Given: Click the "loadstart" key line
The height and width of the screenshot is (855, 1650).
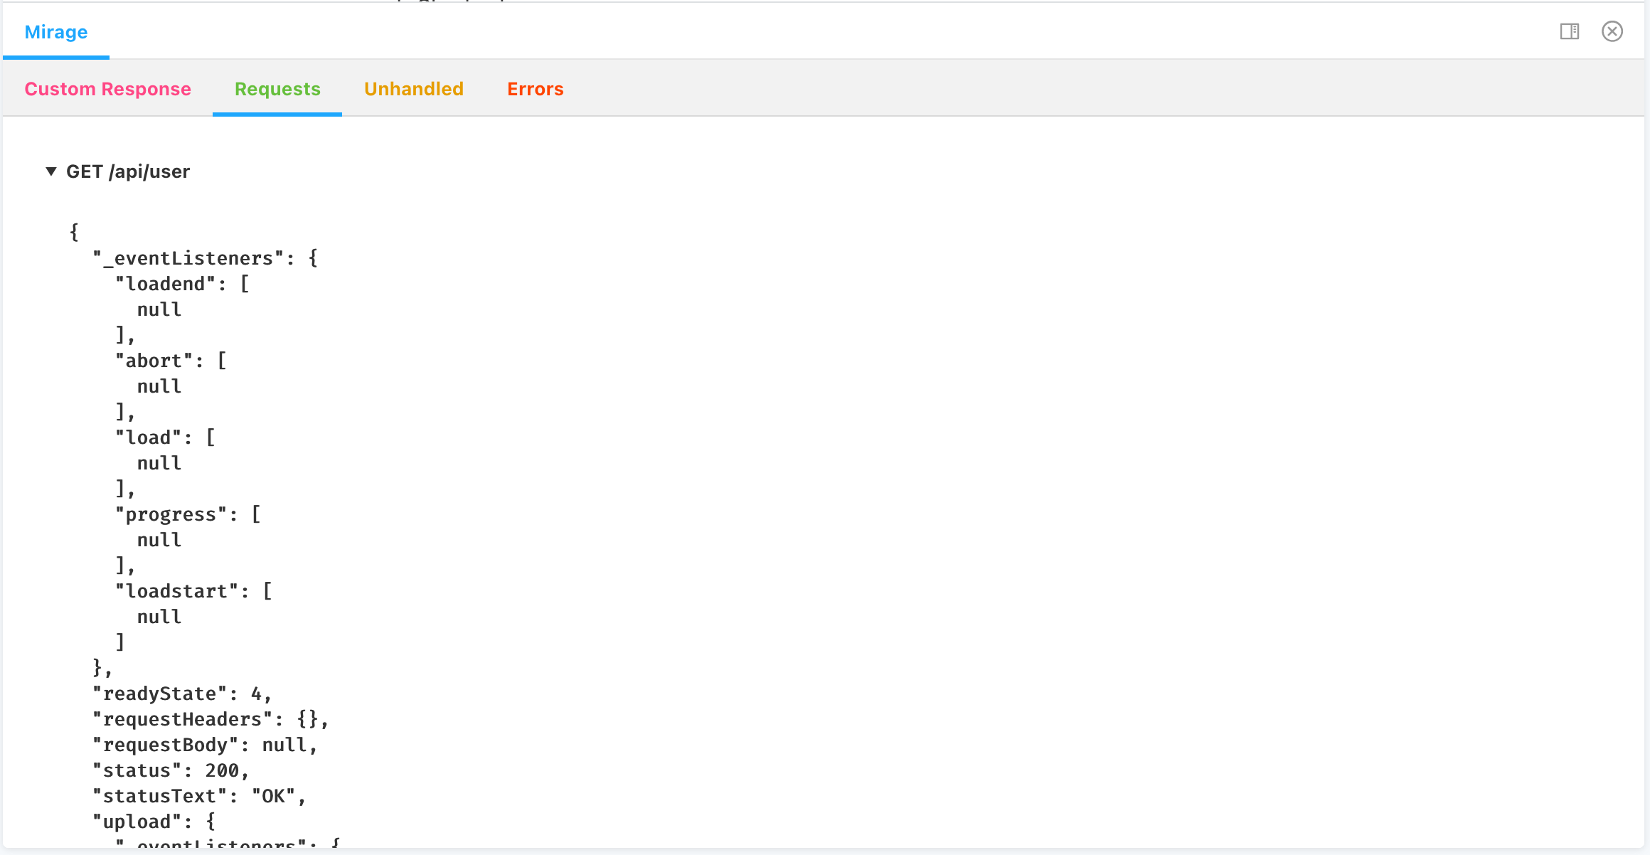Looking at the screenshot, I should (x=181, y=591).
